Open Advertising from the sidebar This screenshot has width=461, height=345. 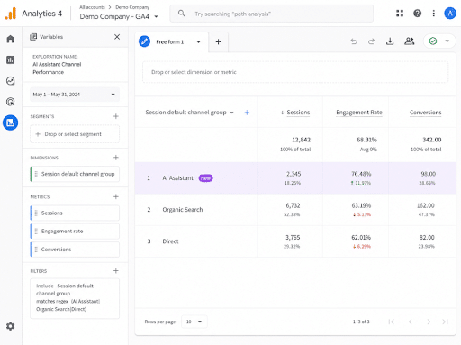10,102
